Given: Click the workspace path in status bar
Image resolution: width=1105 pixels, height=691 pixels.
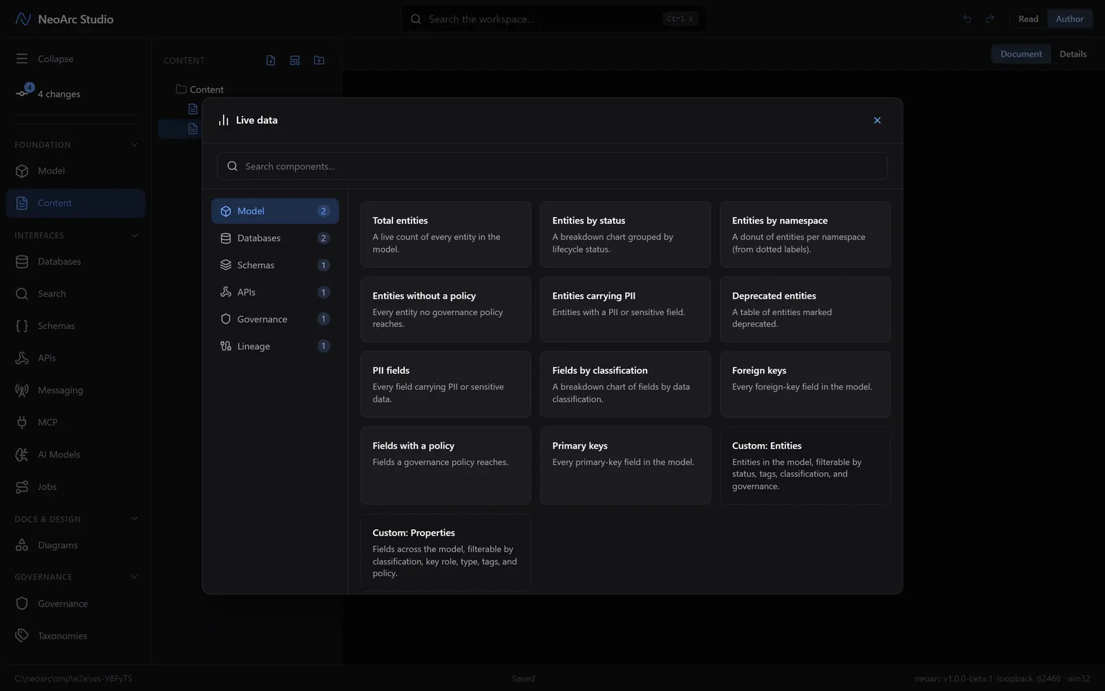Looking at the screenshot, I should coord(73,679).
